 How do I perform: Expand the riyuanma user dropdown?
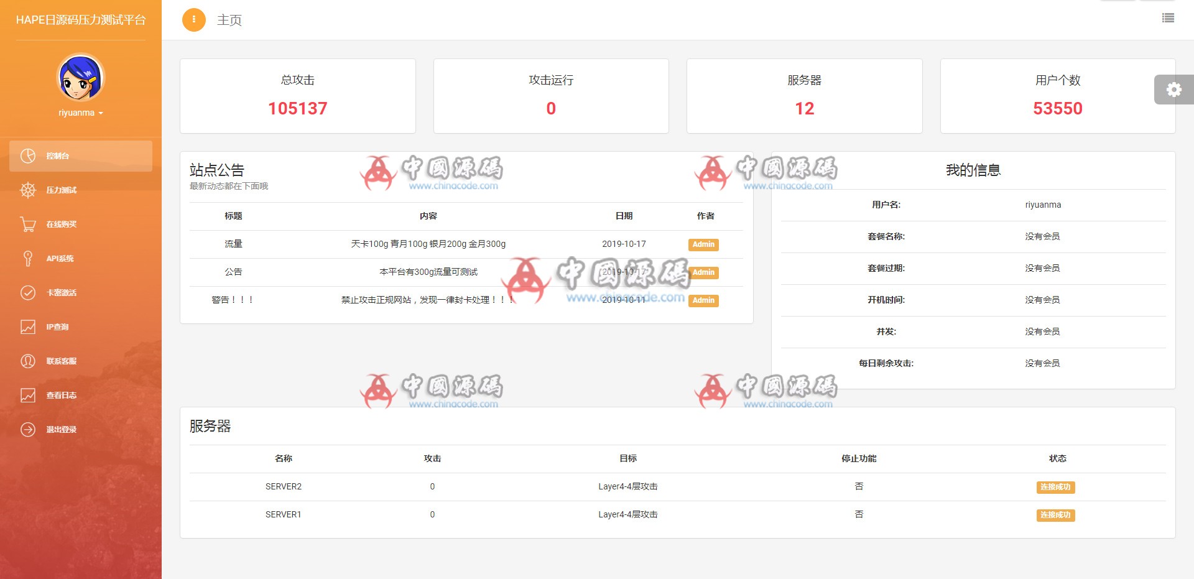[81, 113]
